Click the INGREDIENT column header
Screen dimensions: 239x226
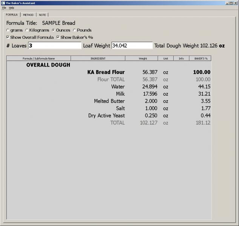[x=98, y=58]
